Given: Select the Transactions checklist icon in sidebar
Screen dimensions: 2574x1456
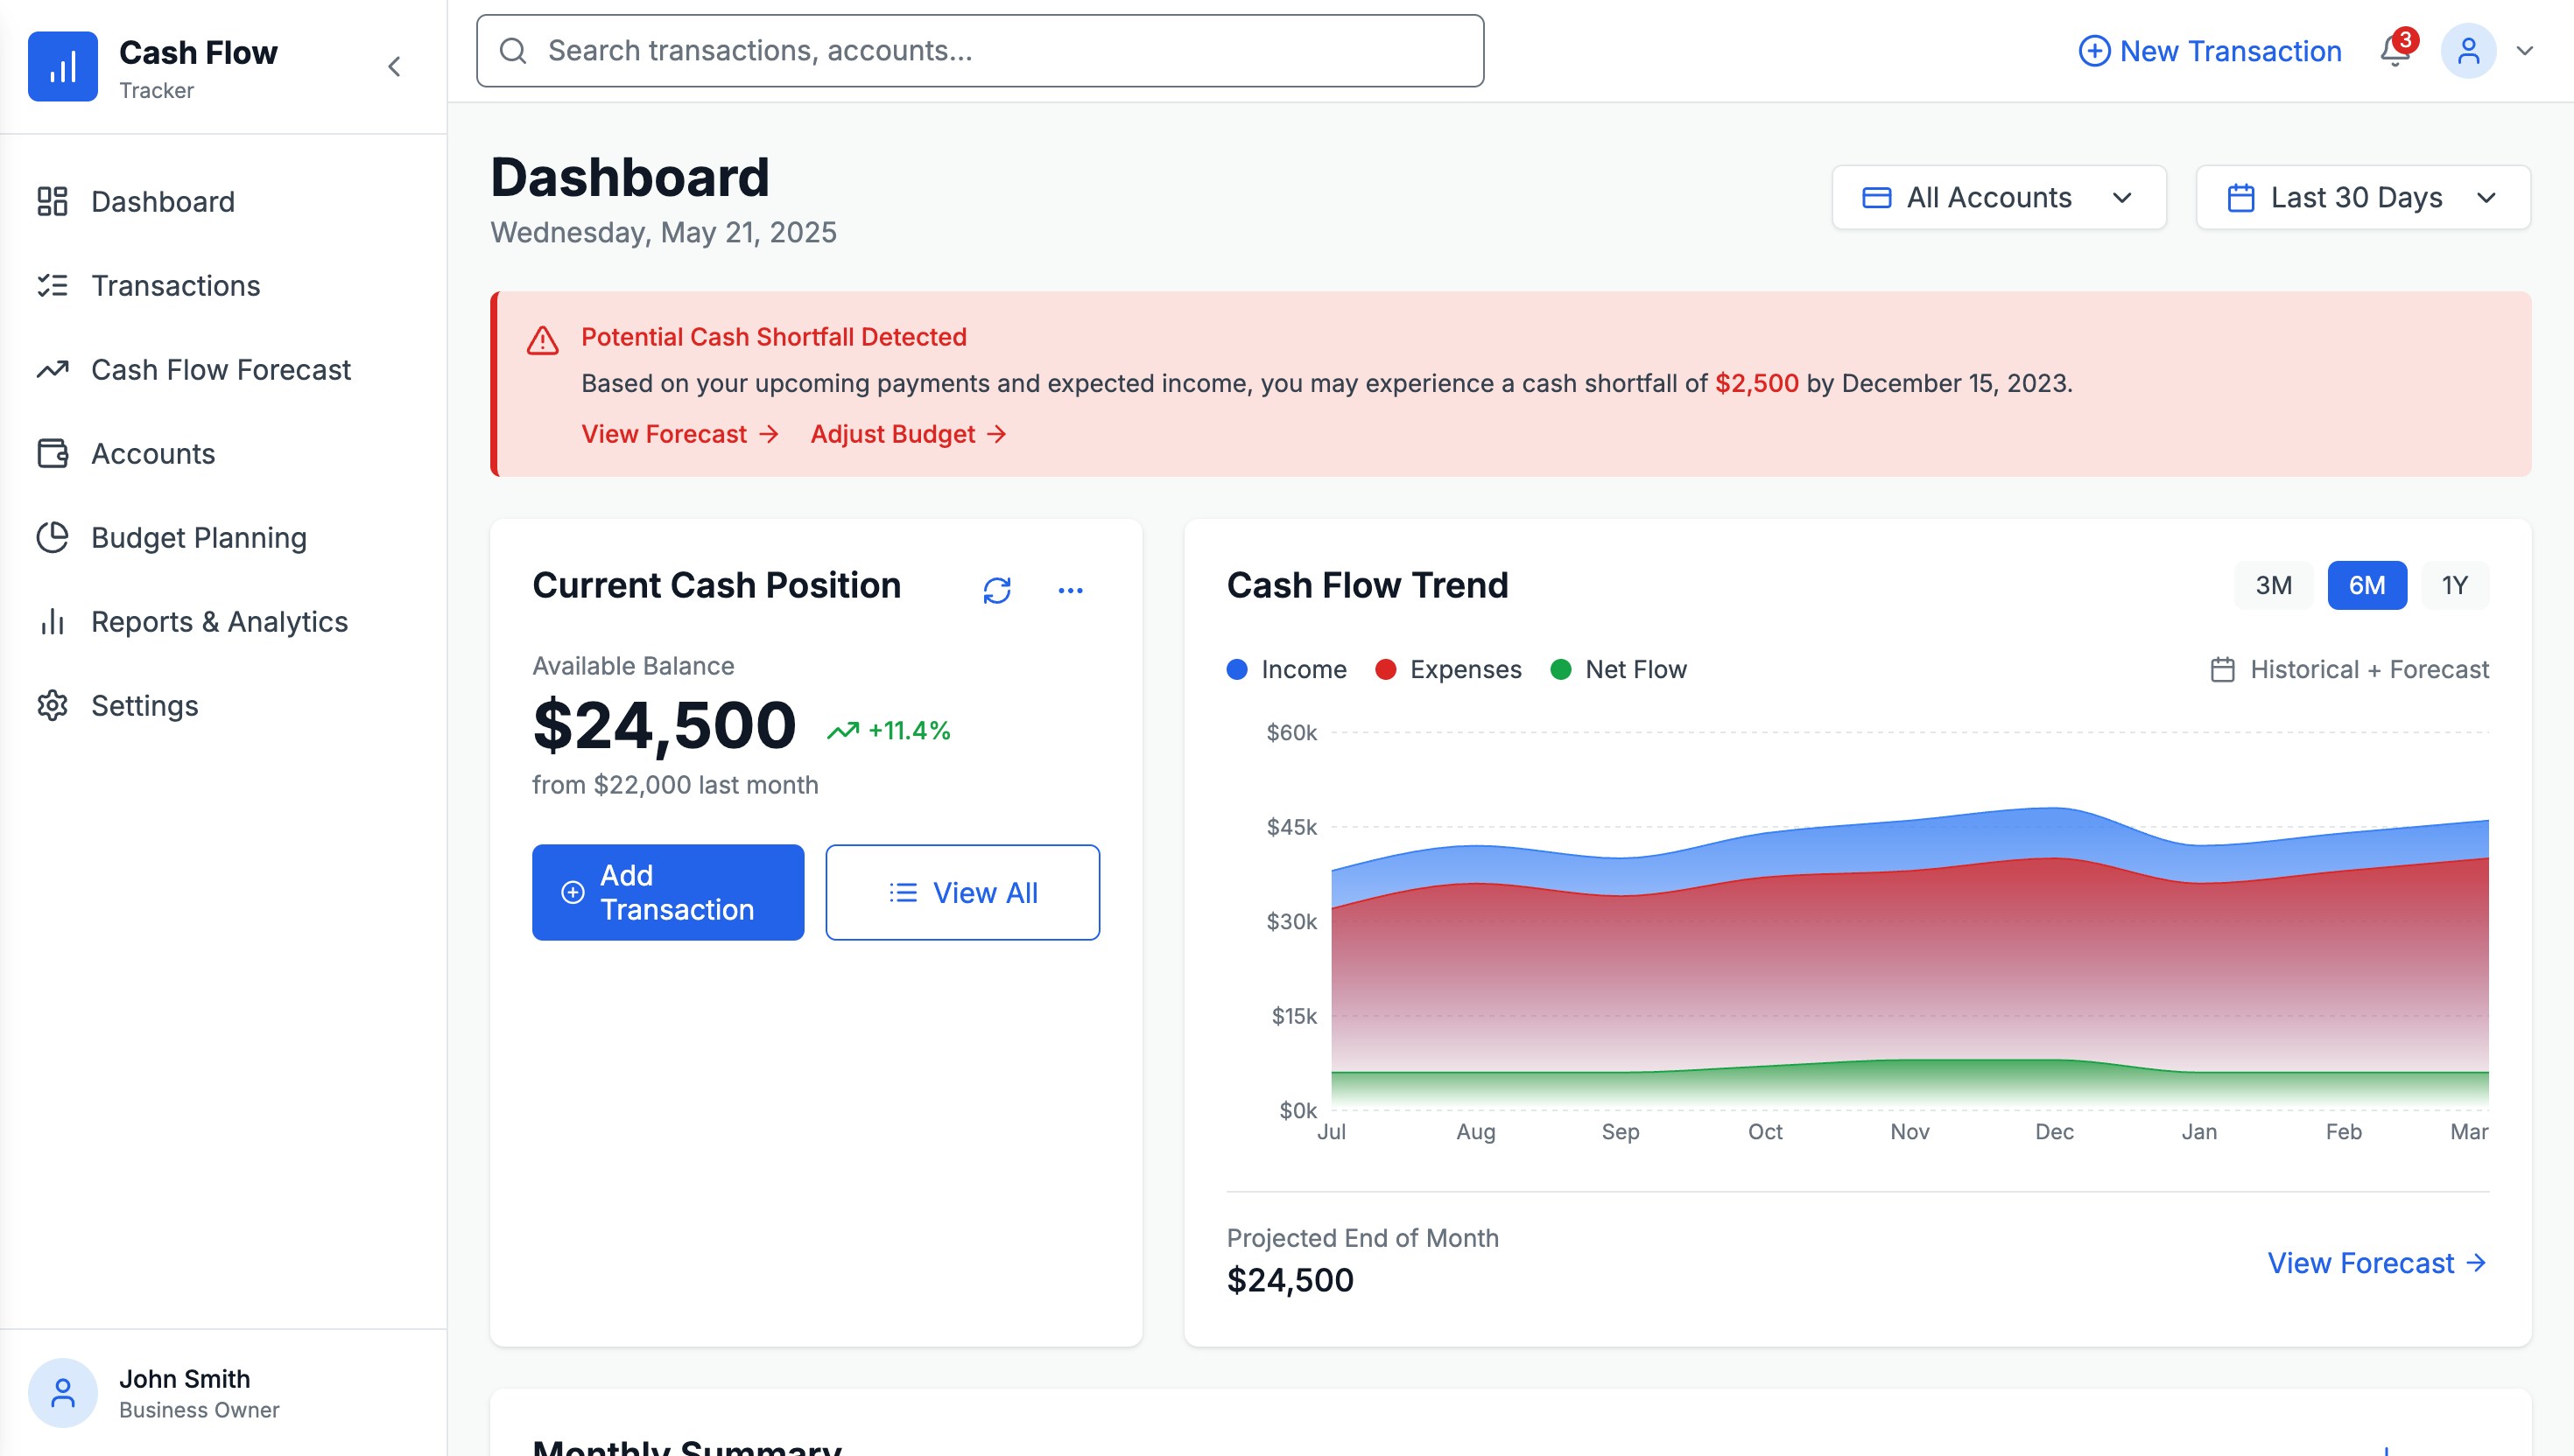Looking at the screenshot, I should tap(52, 285).
